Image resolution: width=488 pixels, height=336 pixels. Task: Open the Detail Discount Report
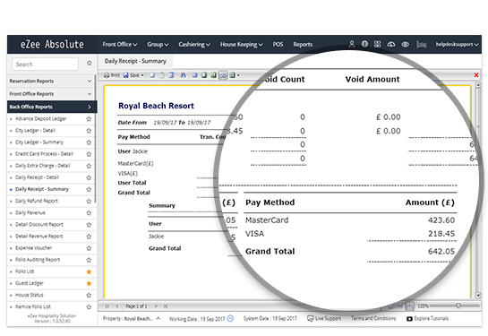tap(39, 225)
